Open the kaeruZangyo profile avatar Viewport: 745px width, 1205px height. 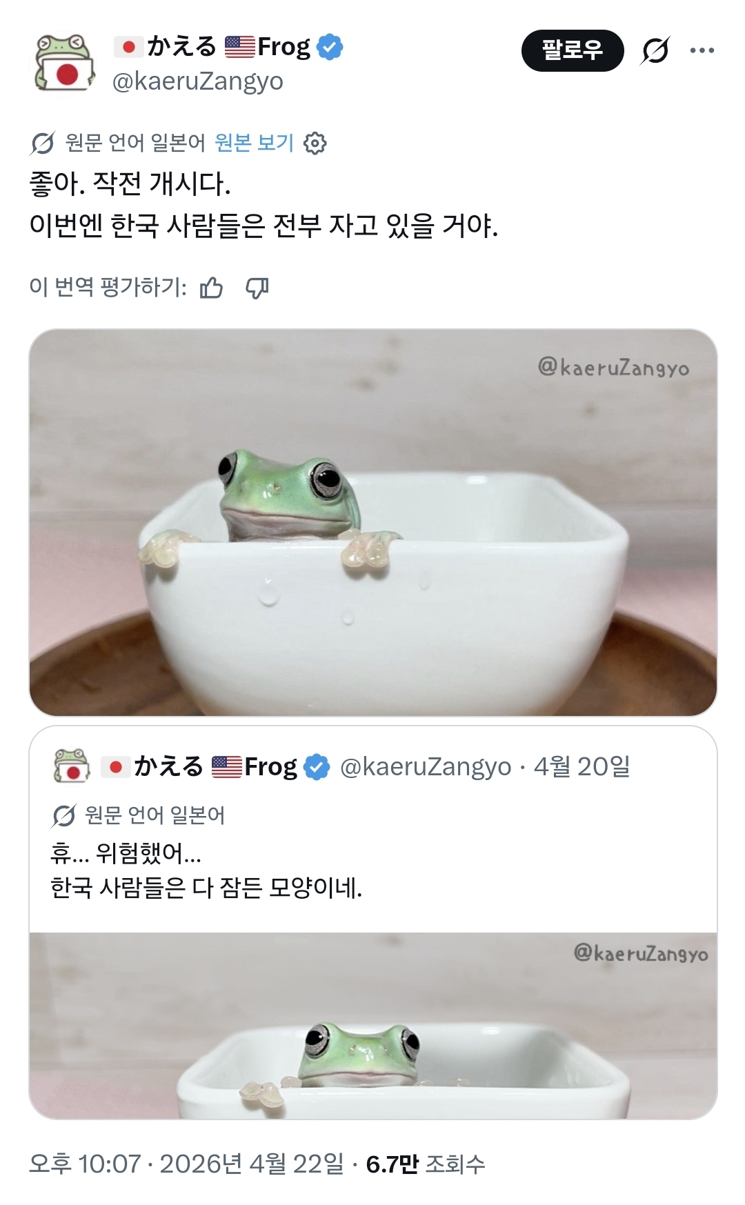(x=64, y=63)
